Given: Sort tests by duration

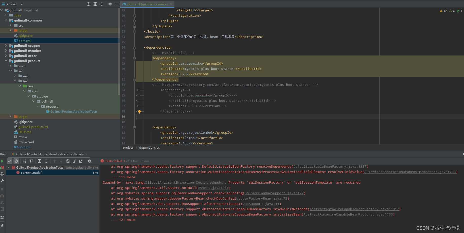Looking at the screenshot, I should [x=31, y=161].
